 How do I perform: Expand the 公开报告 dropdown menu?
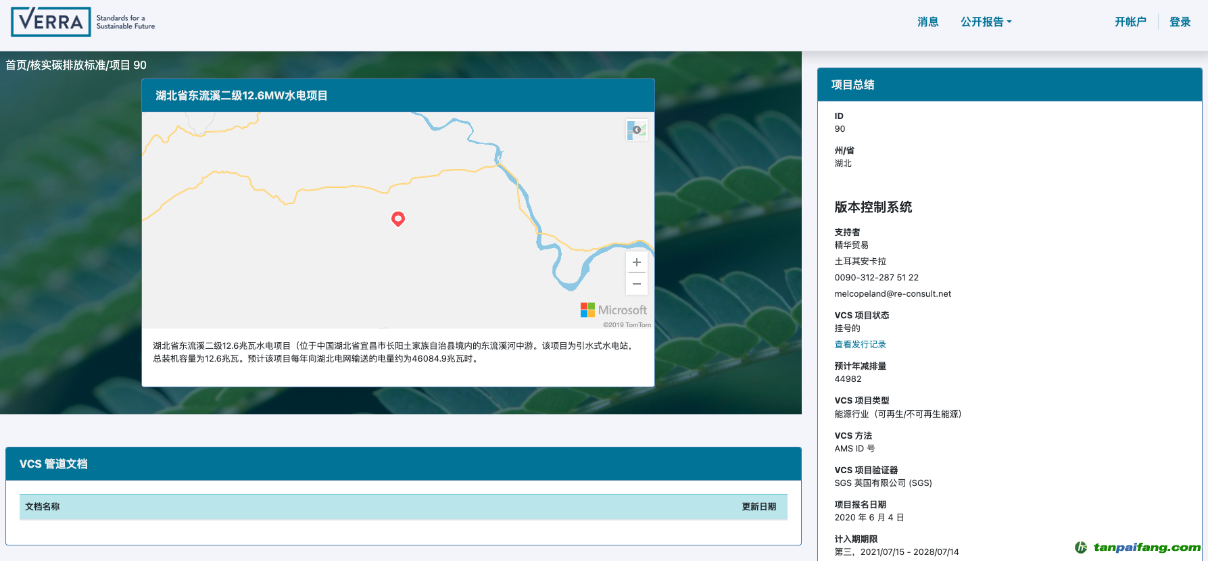coord(986,22)
